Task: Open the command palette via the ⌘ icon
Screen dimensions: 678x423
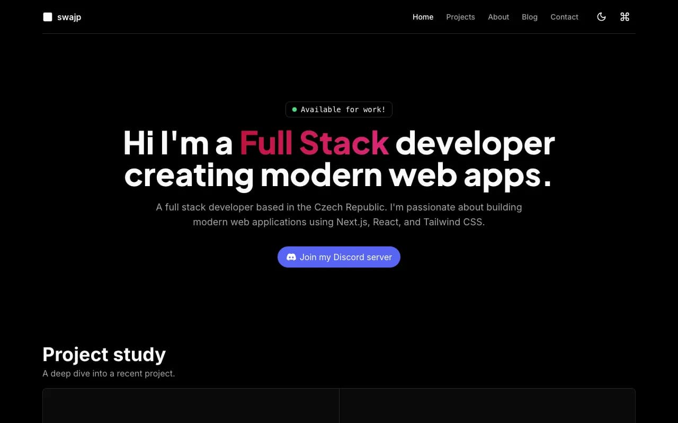Action: pyautogui.click(x=624, y=16)
